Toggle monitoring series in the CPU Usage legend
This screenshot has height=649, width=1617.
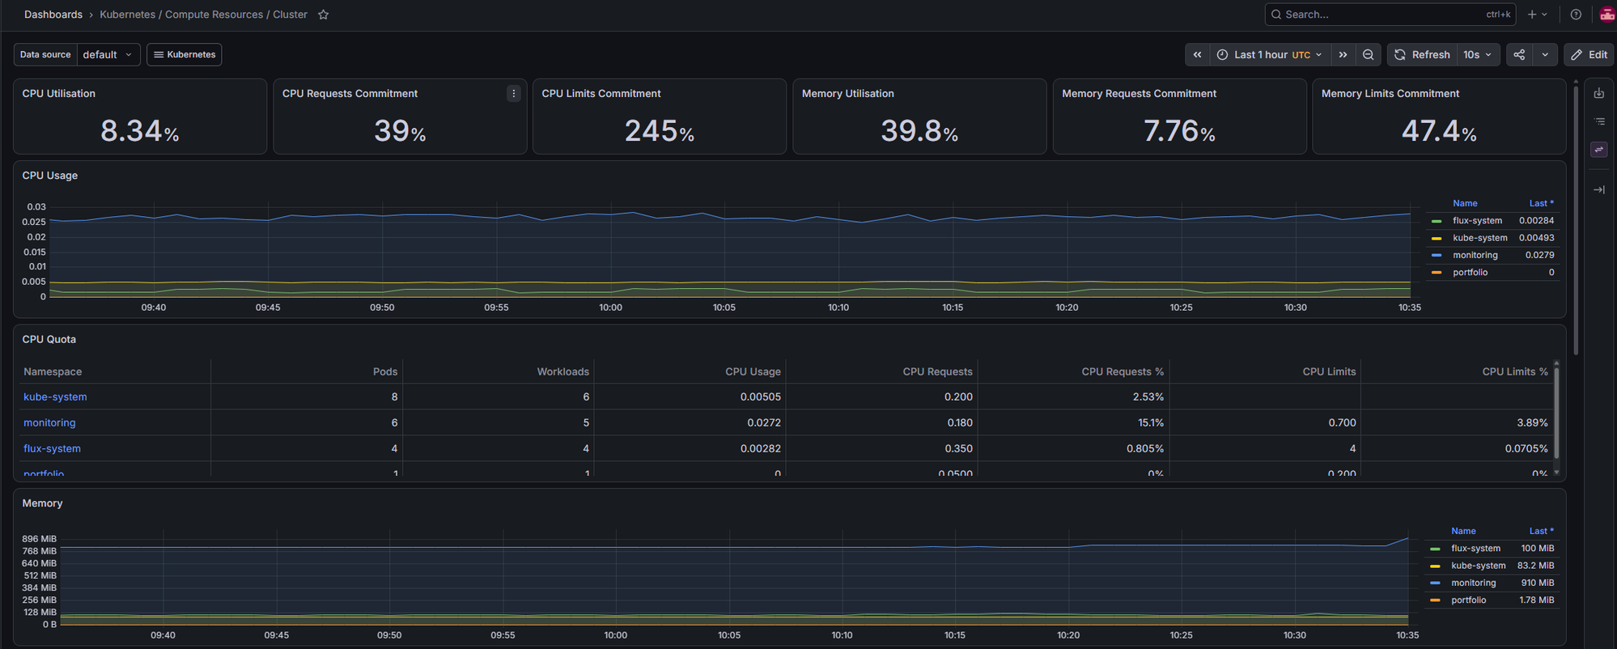pos(1475,255)
